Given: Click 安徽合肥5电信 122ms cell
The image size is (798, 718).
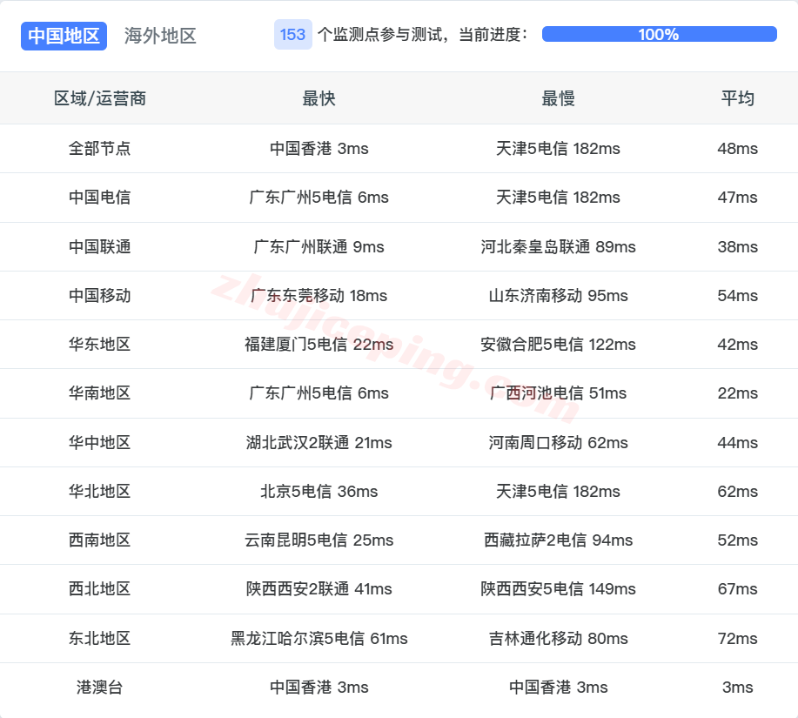Looking at the screenshot, I should coord(559,344).
